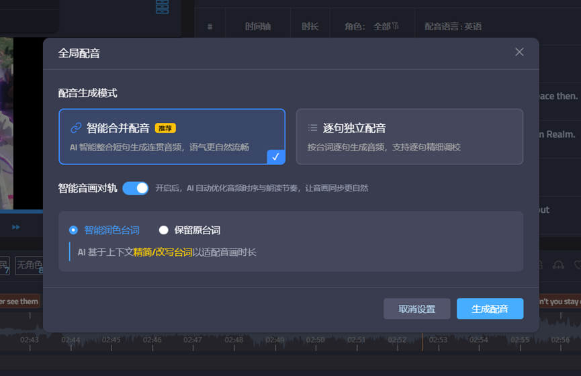Select the 智能合并配音 link icon

[76, 128]
